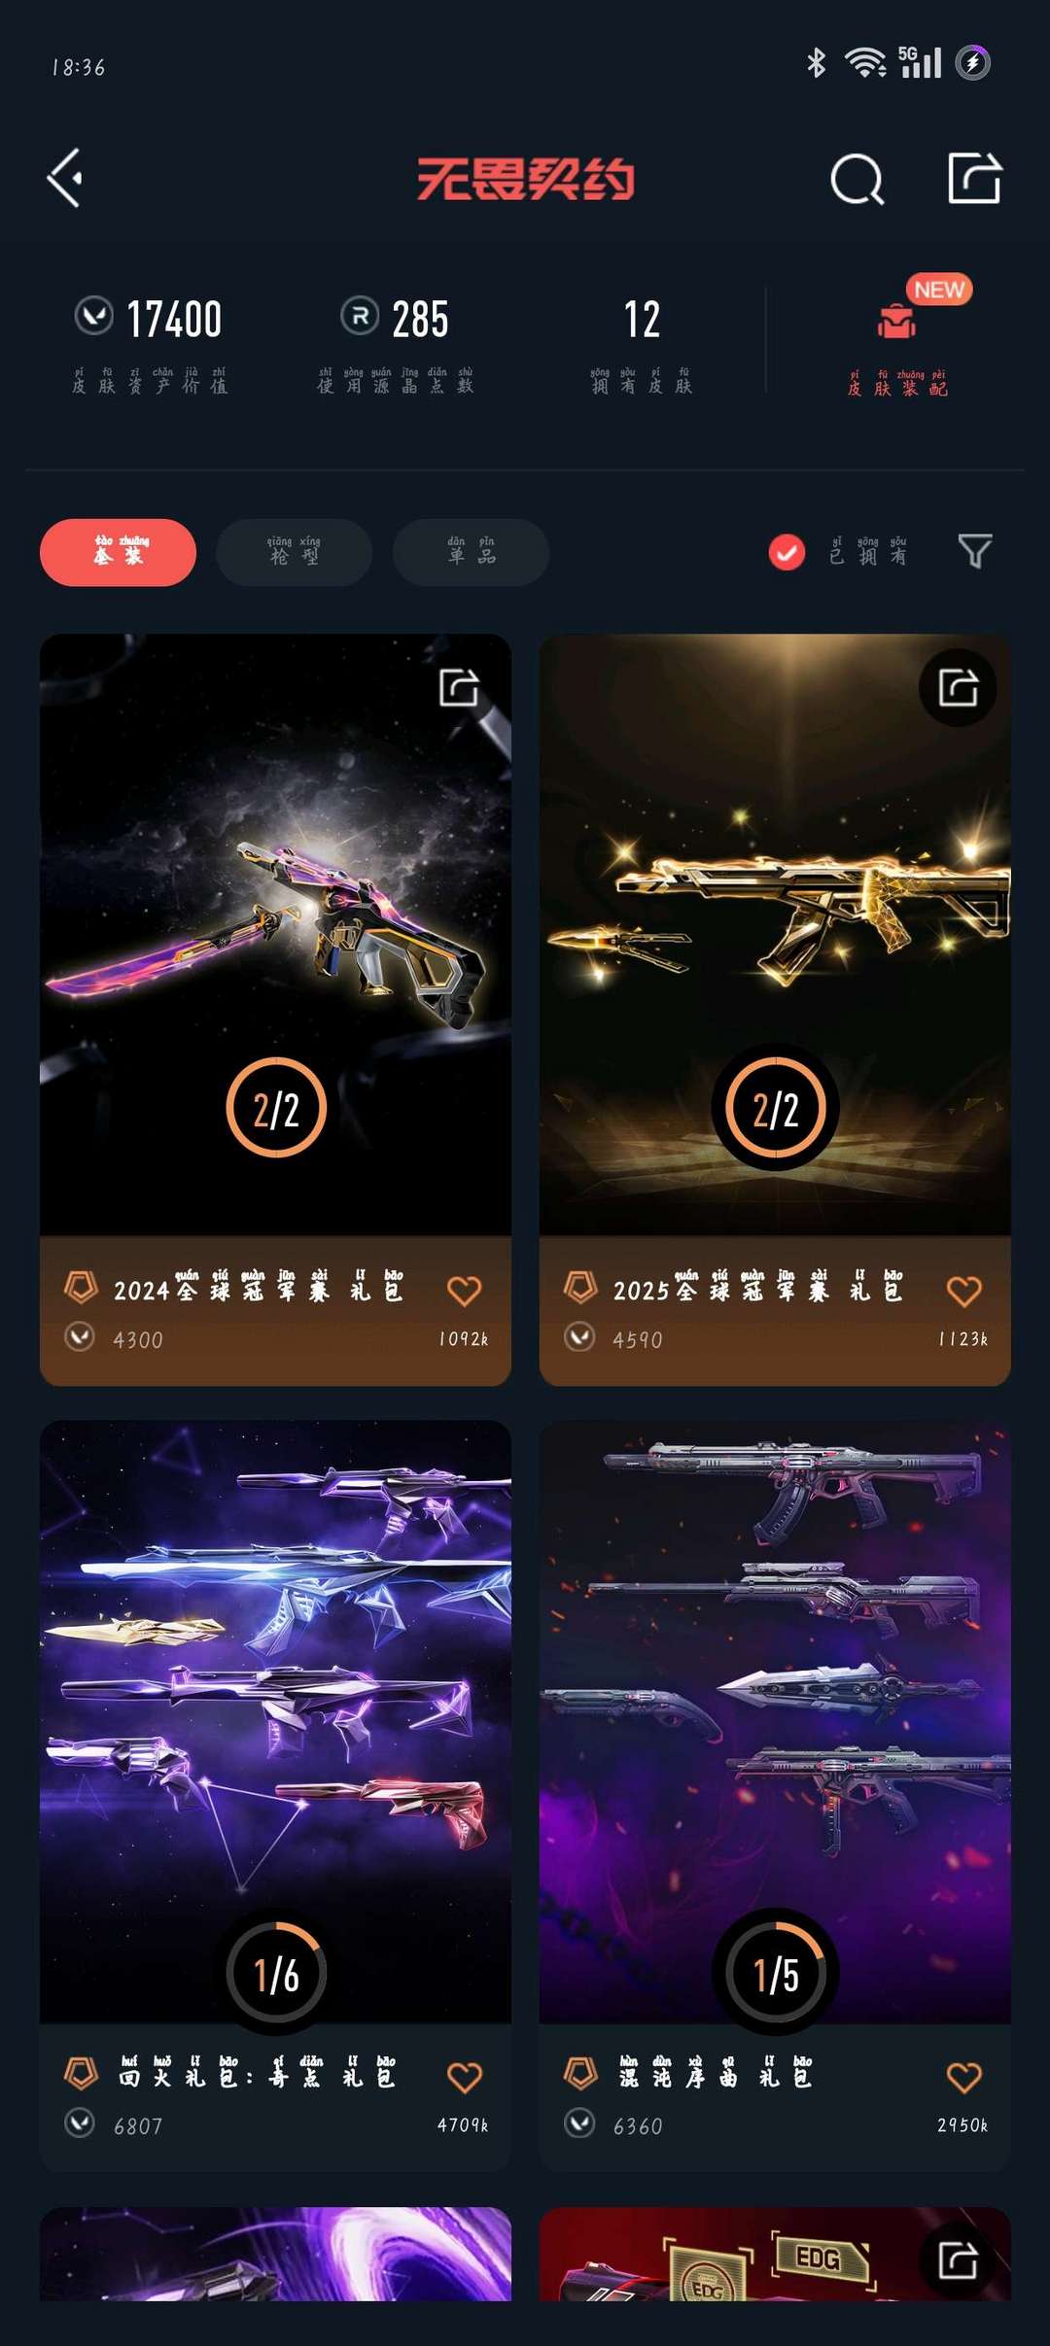Open 皮肤装配 briefcase icon

click(x=896, y=321)
